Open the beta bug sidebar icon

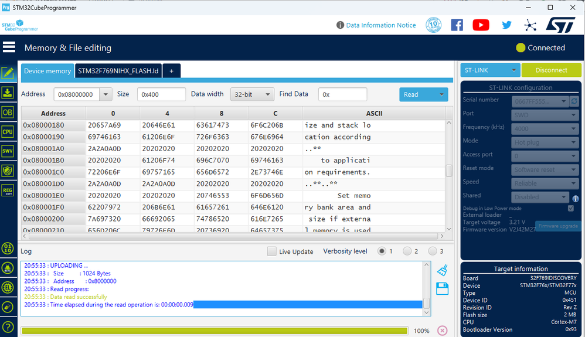click(8, 268)
